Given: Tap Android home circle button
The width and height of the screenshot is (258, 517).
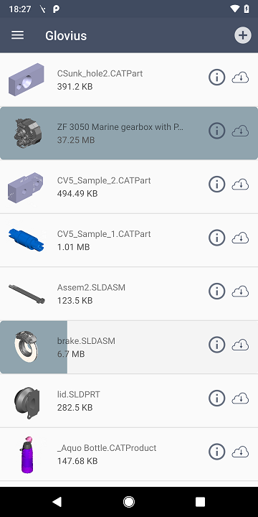Looking at the screenshot, I should pos(129,502).
